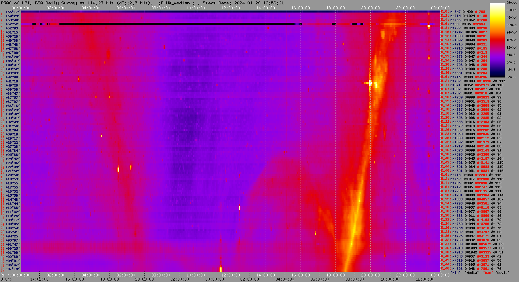Select the 300.0 color scale minimum label
The image size is (519, 282).
tap(511, 77)
